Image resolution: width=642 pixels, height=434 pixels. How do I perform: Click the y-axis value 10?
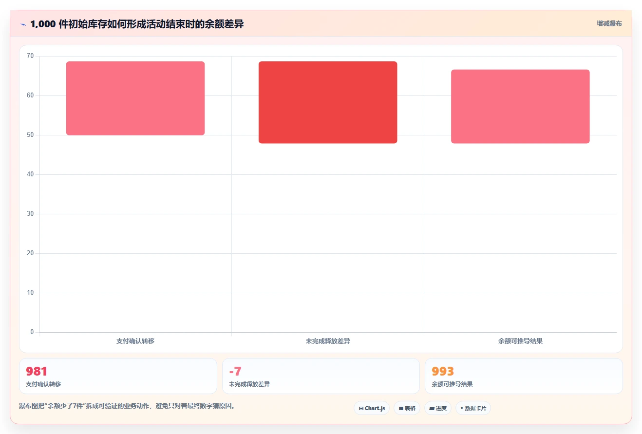pyautogui.click(x=30, y=293)
